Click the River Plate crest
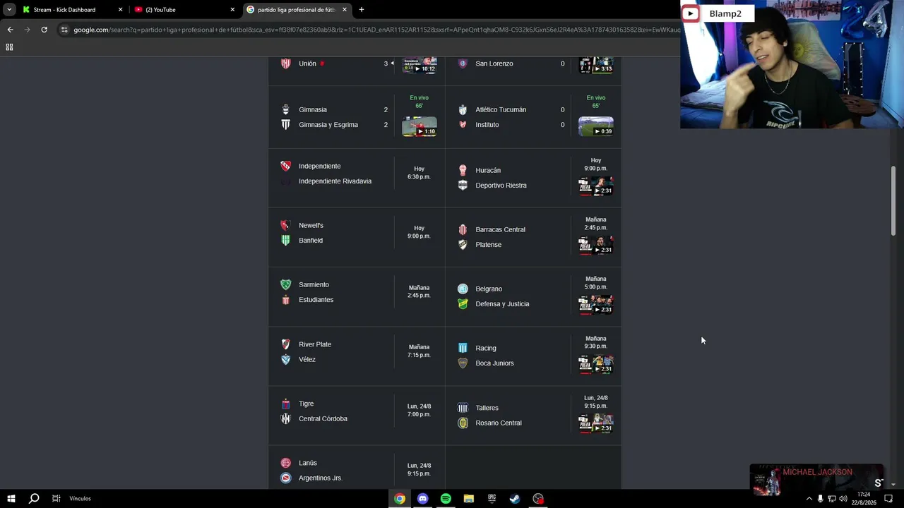Image resolution: width=904 pixels, height=508 pixels. coord(285,344)
